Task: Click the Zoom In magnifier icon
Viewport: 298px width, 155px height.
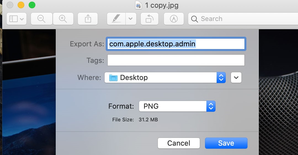Action: tap(63, 19)
